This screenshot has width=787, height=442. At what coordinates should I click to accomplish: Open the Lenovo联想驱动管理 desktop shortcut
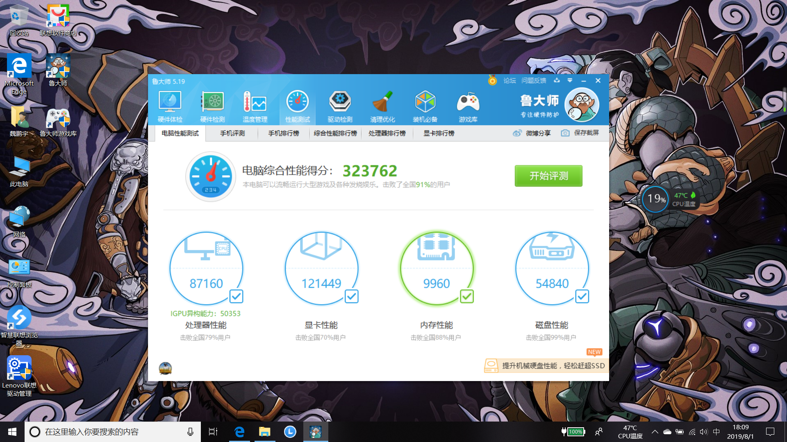(x=19, y=377)
